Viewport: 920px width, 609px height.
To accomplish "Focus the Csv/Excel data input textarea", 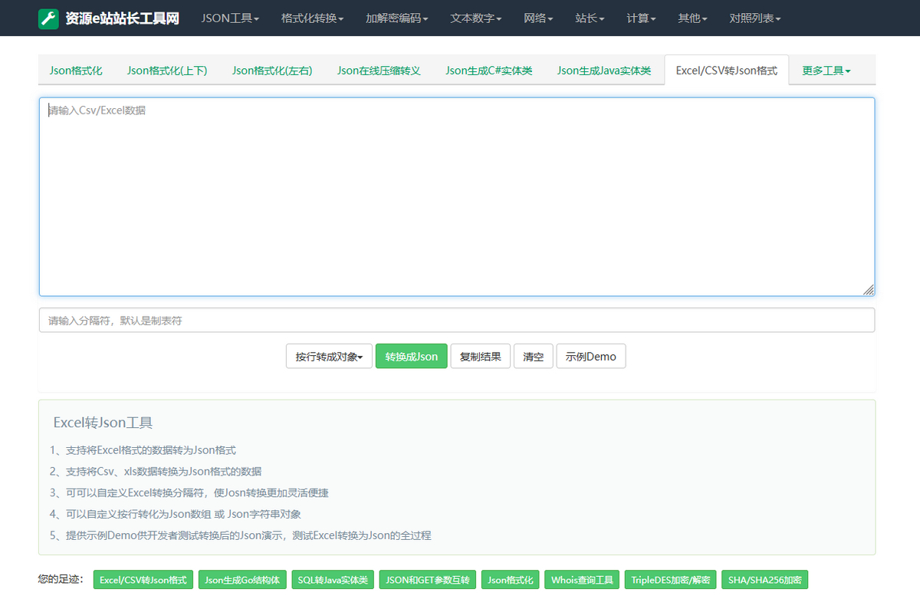I will (x=457, y=196).
